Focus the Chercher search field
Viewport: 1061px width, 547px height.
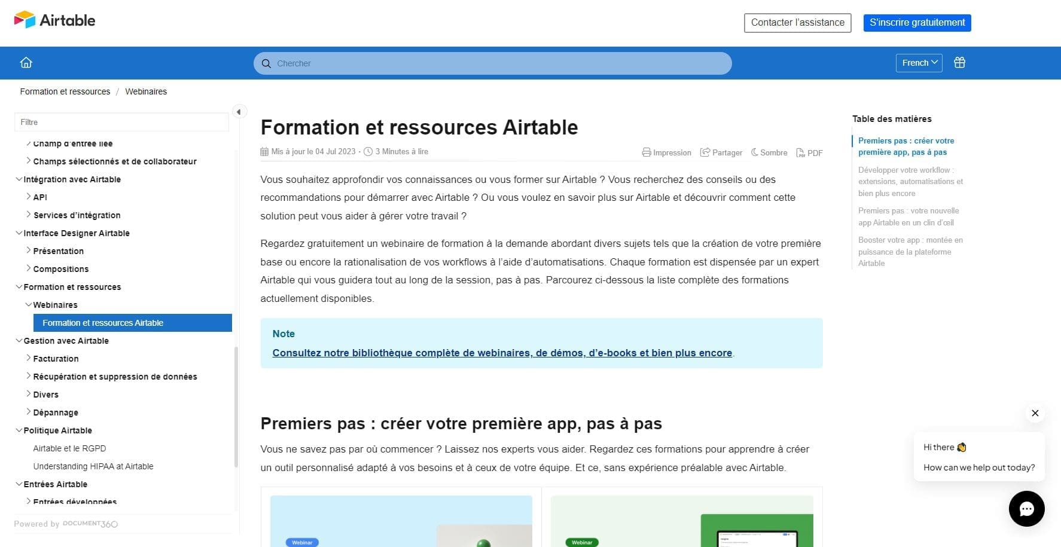492,63
